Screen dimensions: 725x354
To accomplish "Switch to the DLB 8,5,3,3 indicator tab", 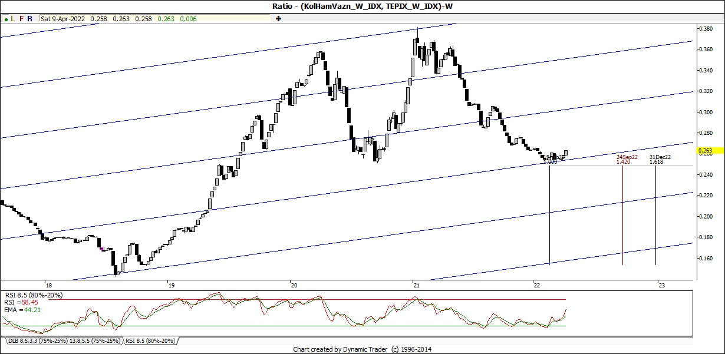I will [64, 341].
